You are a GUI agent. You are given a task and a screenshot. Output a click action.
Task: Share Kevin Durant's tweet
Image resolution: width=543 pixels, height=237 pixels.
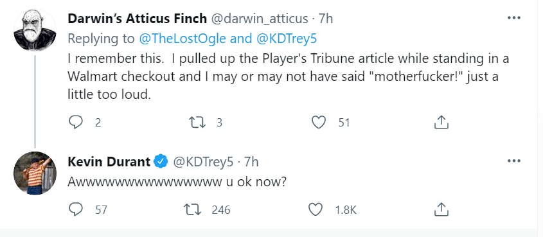tap(441, 209)
